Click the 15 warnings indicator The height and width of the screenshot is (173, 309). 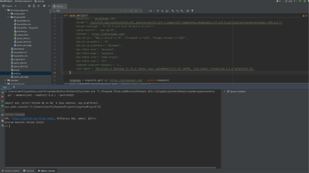point(305,16)
